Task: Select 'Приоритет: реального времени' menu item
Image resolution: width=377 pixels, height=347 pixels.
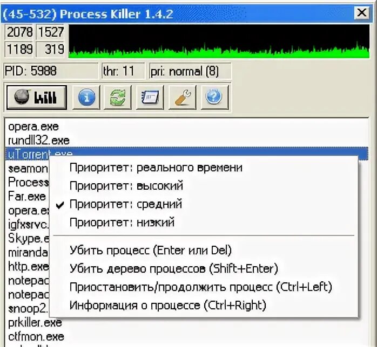Action: coord(204,168)
